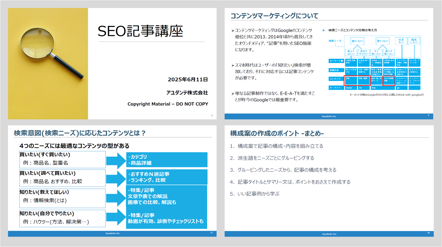442x247 pixels.
Task: Click the arrow next to 知りたい(教えてほしい)
Action: click(x=116, y=198)
